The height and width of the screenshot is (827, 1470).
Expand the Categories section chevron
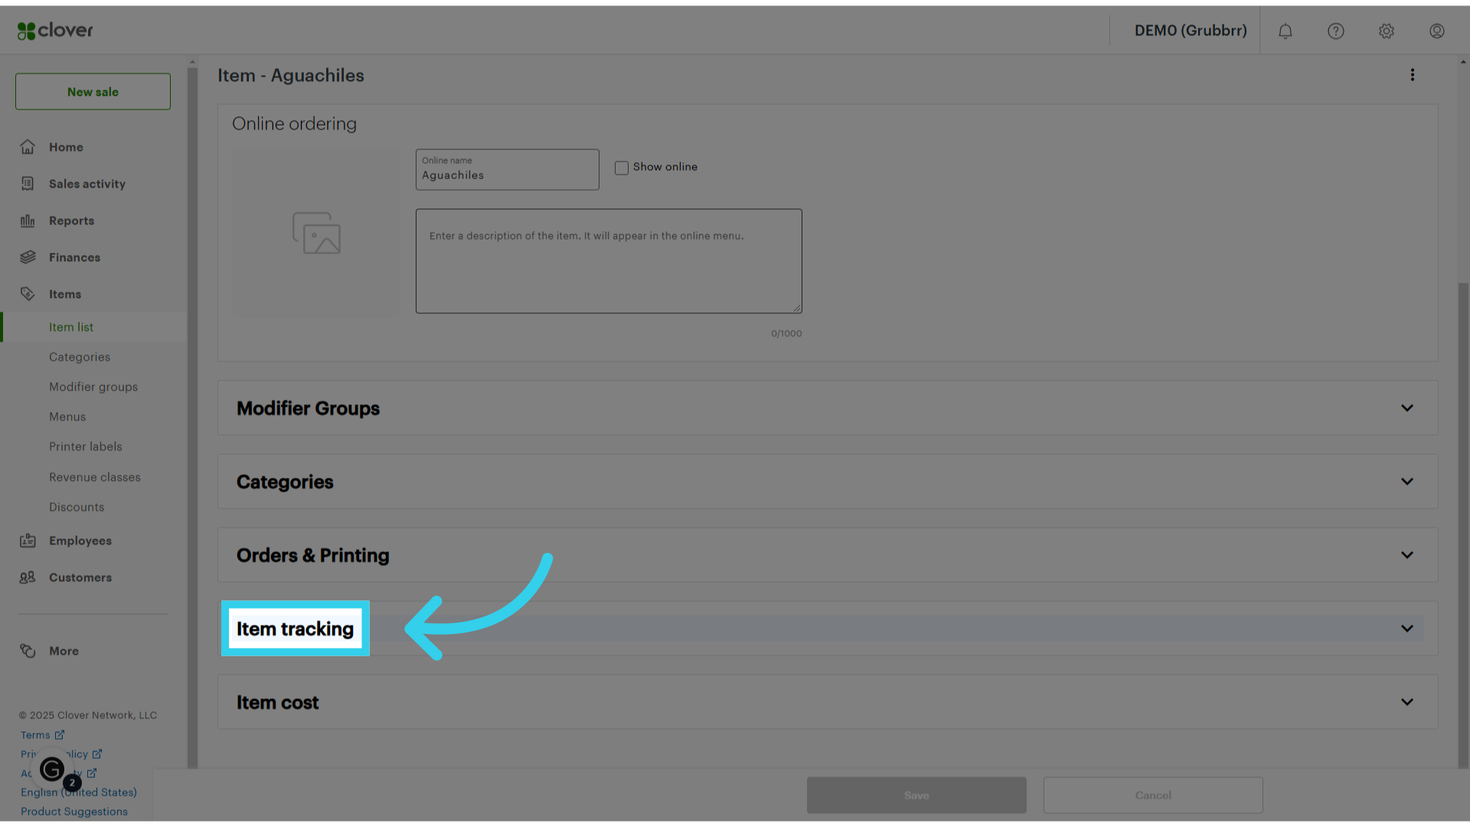(1407, 482)
